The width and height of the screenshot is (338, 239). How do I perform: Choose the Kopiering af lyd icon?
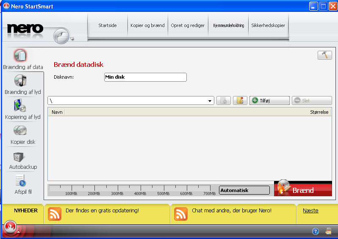(20, 105)
